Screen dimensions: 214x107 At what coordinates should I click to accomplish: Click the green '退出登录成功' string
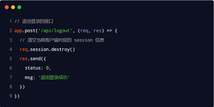click(54, 78)
